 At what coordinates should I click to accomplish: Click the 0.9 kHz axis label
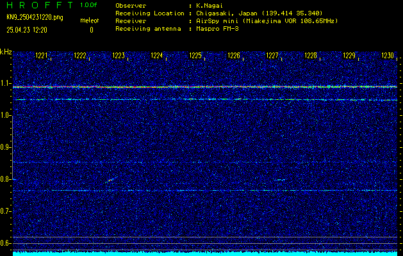(5, 147)
